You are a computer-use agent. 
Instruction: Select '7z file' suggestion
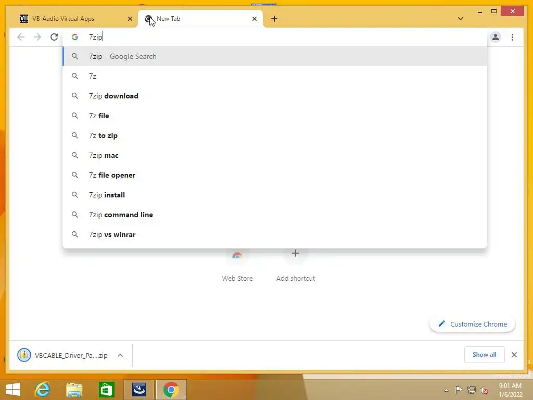click(275, 116)
